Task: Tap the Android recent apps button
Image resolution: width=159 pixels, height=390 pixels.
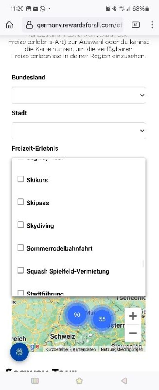Action: (x=35, y=381)
